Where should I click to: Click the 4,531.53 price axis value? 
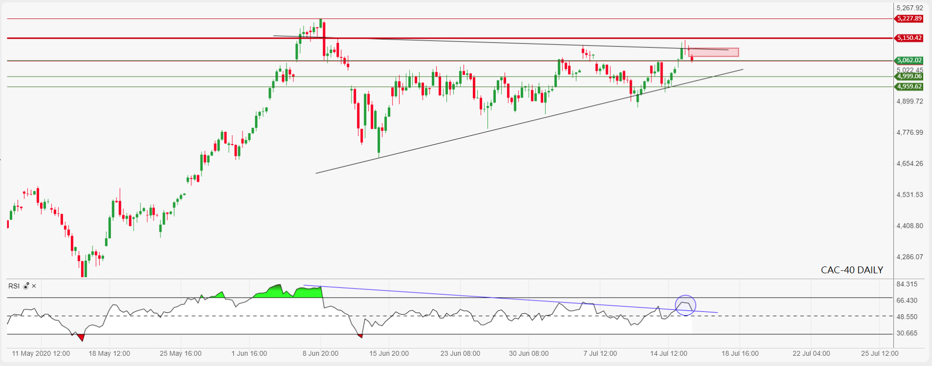coord(910,195)
